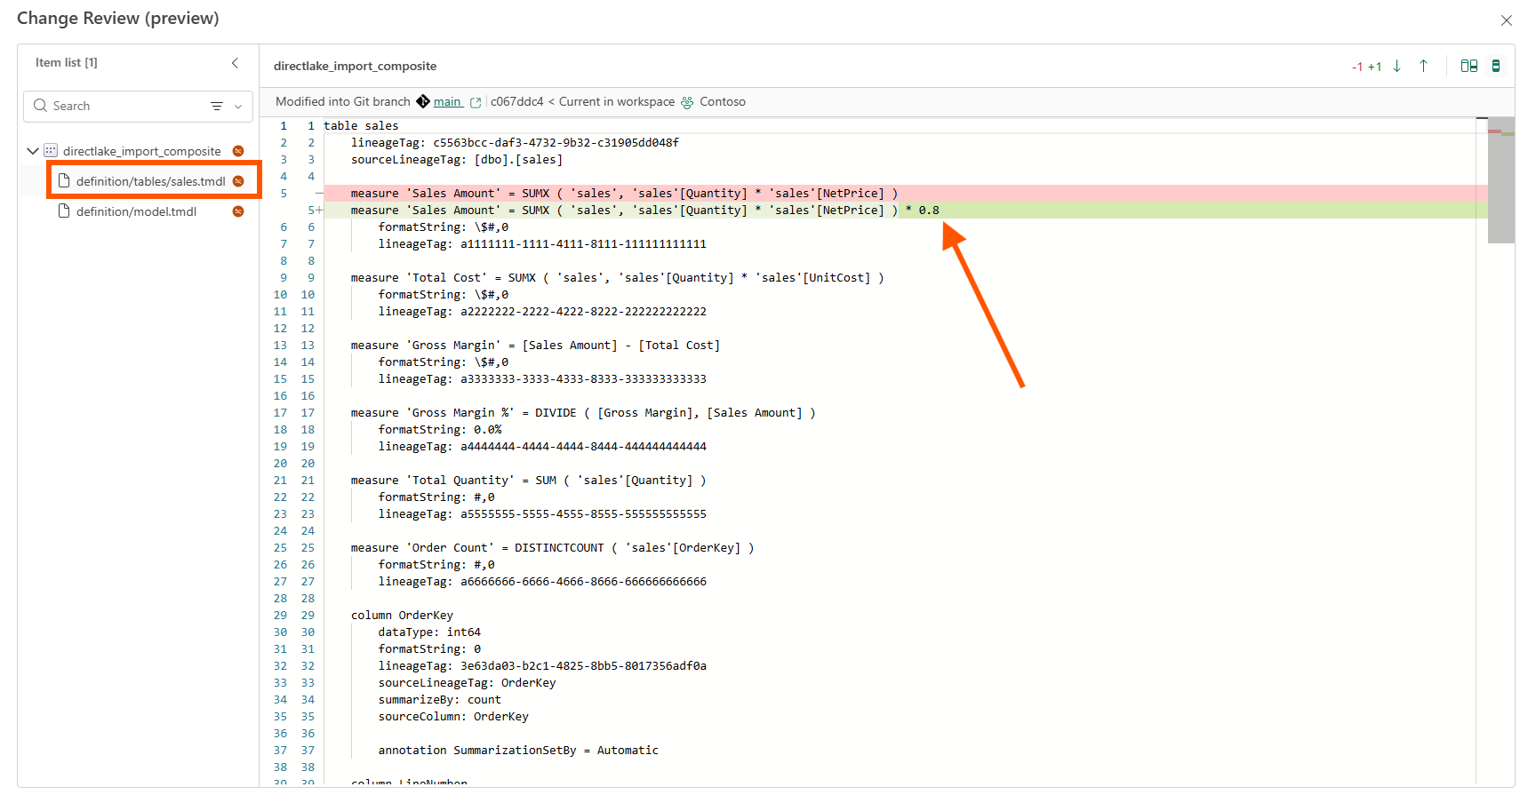
Task: Click the added 'Sales Amount' line with * 0.8
Action: (644, 210)
